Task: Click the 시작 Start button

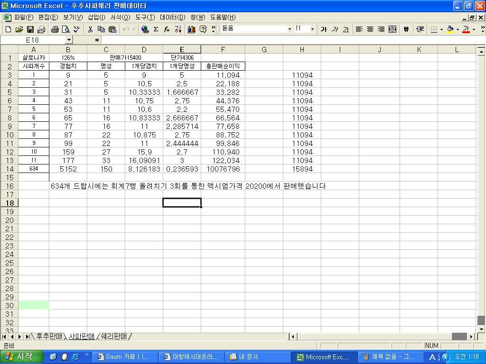Action: click(x=21, y=357)
